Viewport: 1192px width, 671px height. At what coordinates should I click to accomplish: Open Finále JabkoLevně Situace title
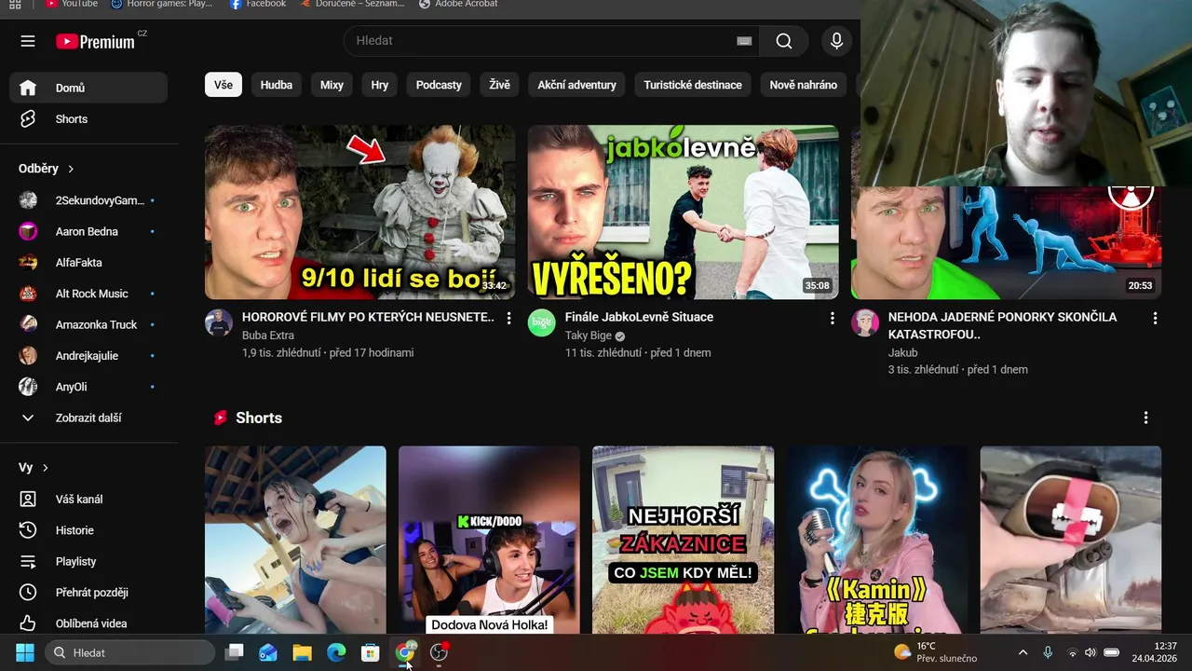pos(639,317)
